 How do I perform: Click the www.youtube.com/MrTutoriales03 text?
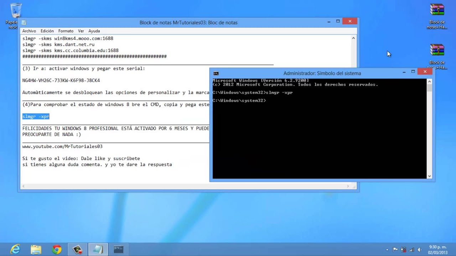tap(62, 146)
